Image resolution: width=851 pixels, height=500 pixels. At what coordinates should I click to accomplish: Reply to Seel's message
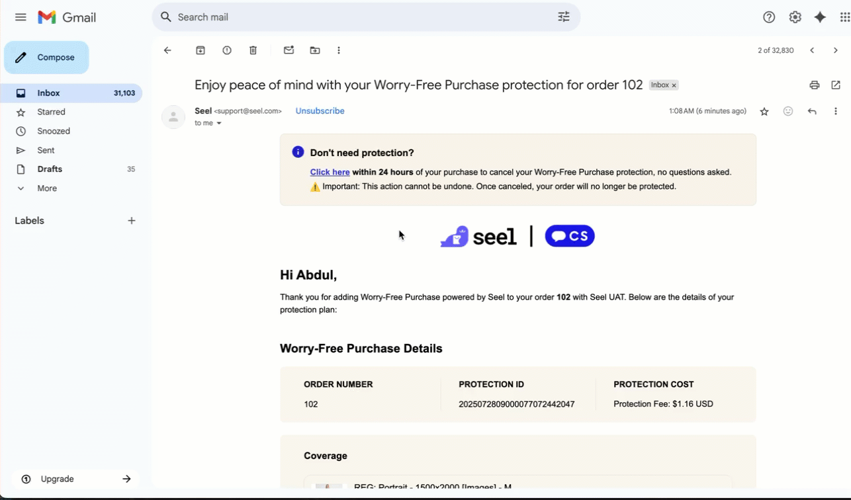pos(812,112)
